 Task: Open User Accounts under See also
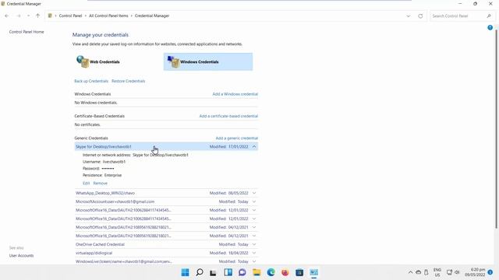[21, 256]
